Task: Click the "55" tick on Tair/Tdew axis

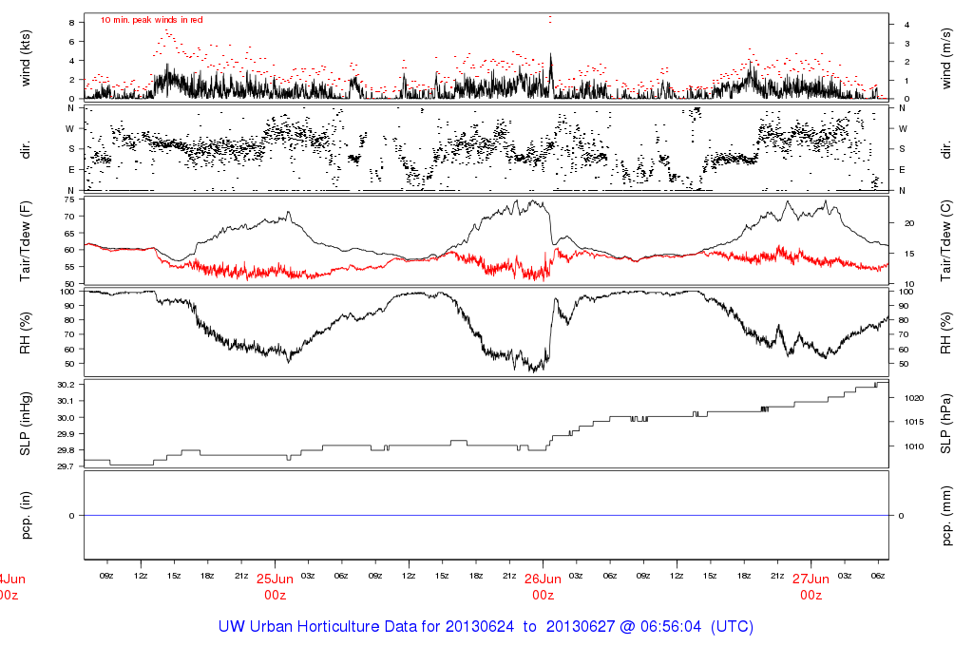Action: tap(68, 267)
